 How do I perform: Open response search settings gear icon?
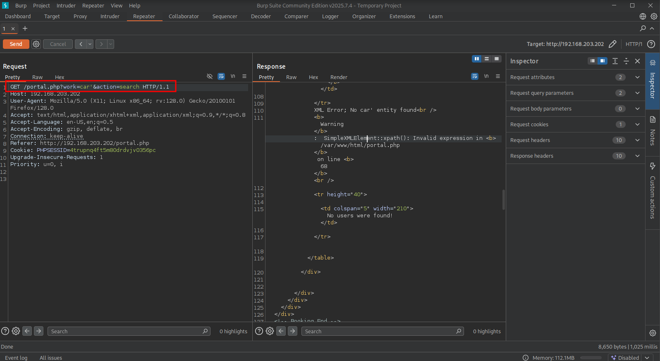pos(270,331)
